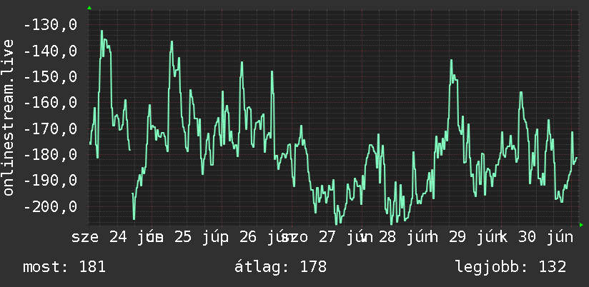Select the 26 date marker on time axis
This screenshot has width=589, height=287.
[247, 237]
